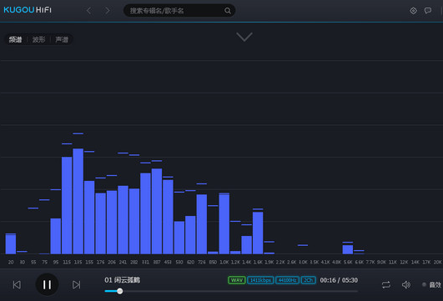The height and width of the screenshot is (301, 443).
Task: Click the 5.6K frequency label
Action: (x=348, y=263)
